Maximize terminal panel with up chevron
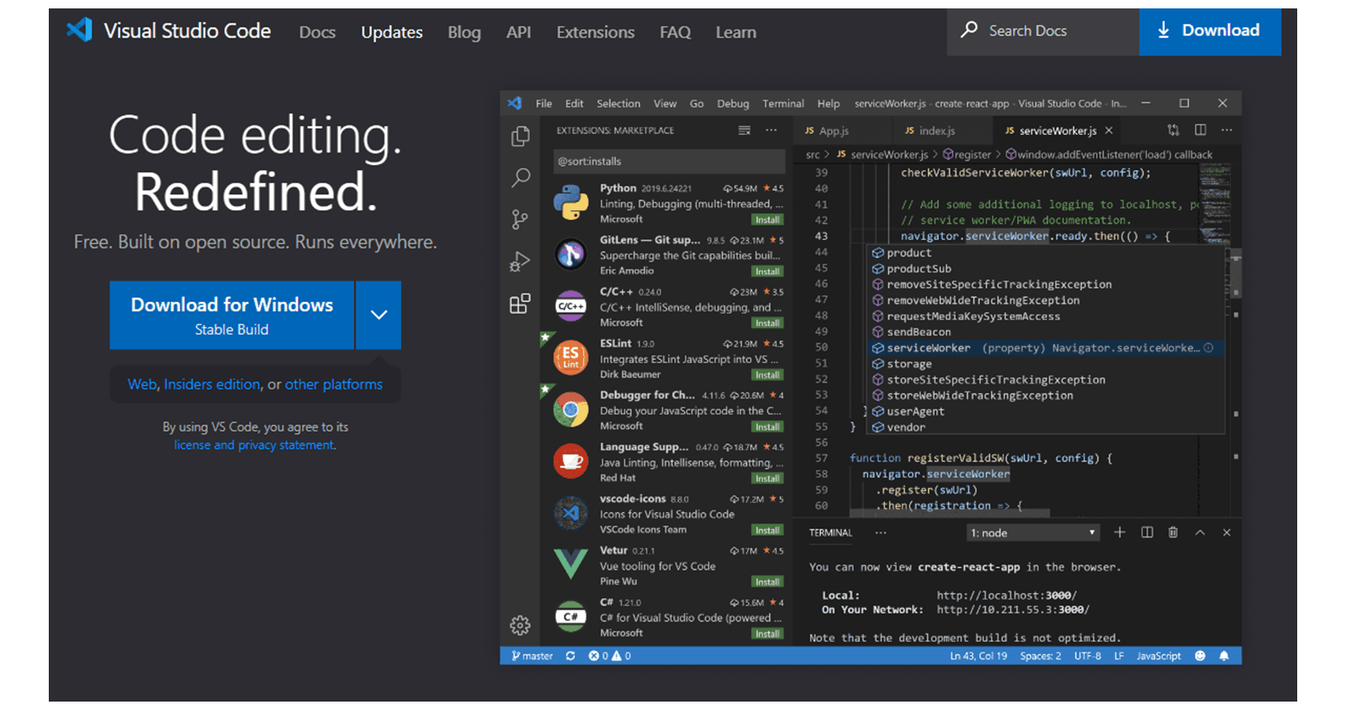This screenshot has width=1346, height=710. point(1200,532)
